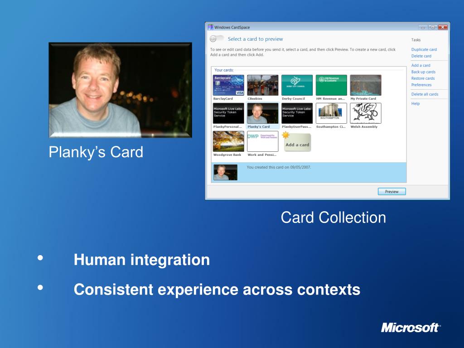Select the Derby Council card
The image size is (464, 348).
click(297, 85)
